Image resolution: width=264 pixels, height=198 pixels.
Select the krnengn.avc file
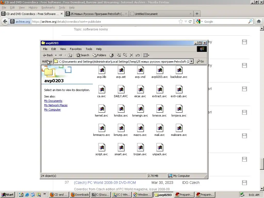[140, 111]
